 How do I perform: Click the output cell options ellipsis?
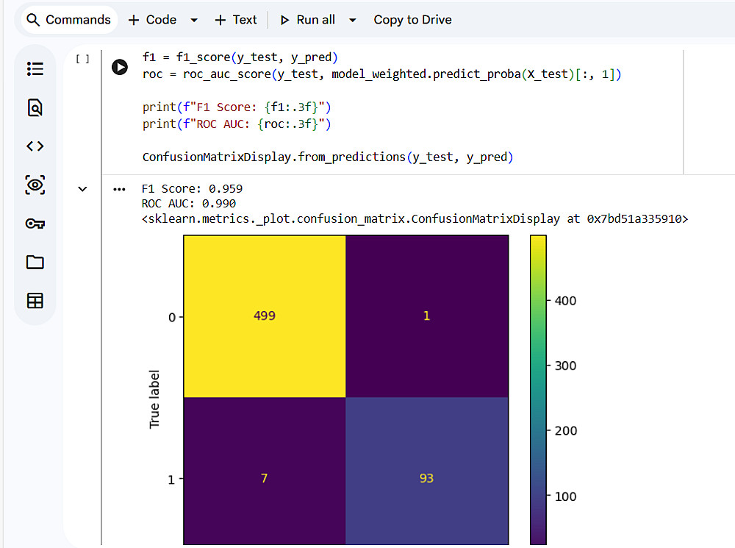pos(119,189)
